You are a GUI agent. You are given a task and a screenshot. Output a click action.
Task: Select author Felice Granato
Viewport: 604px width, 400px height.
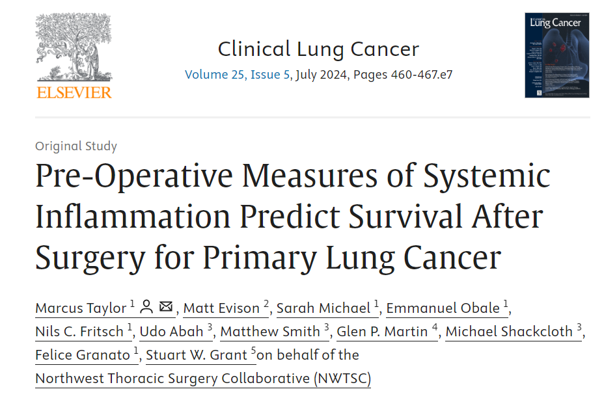pos(83,355)
